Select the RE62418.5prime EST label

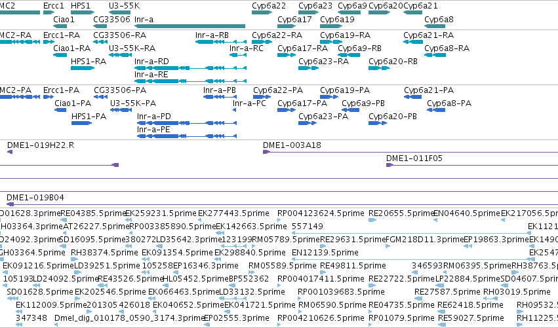pyautogui.click(x=470, y=305)
